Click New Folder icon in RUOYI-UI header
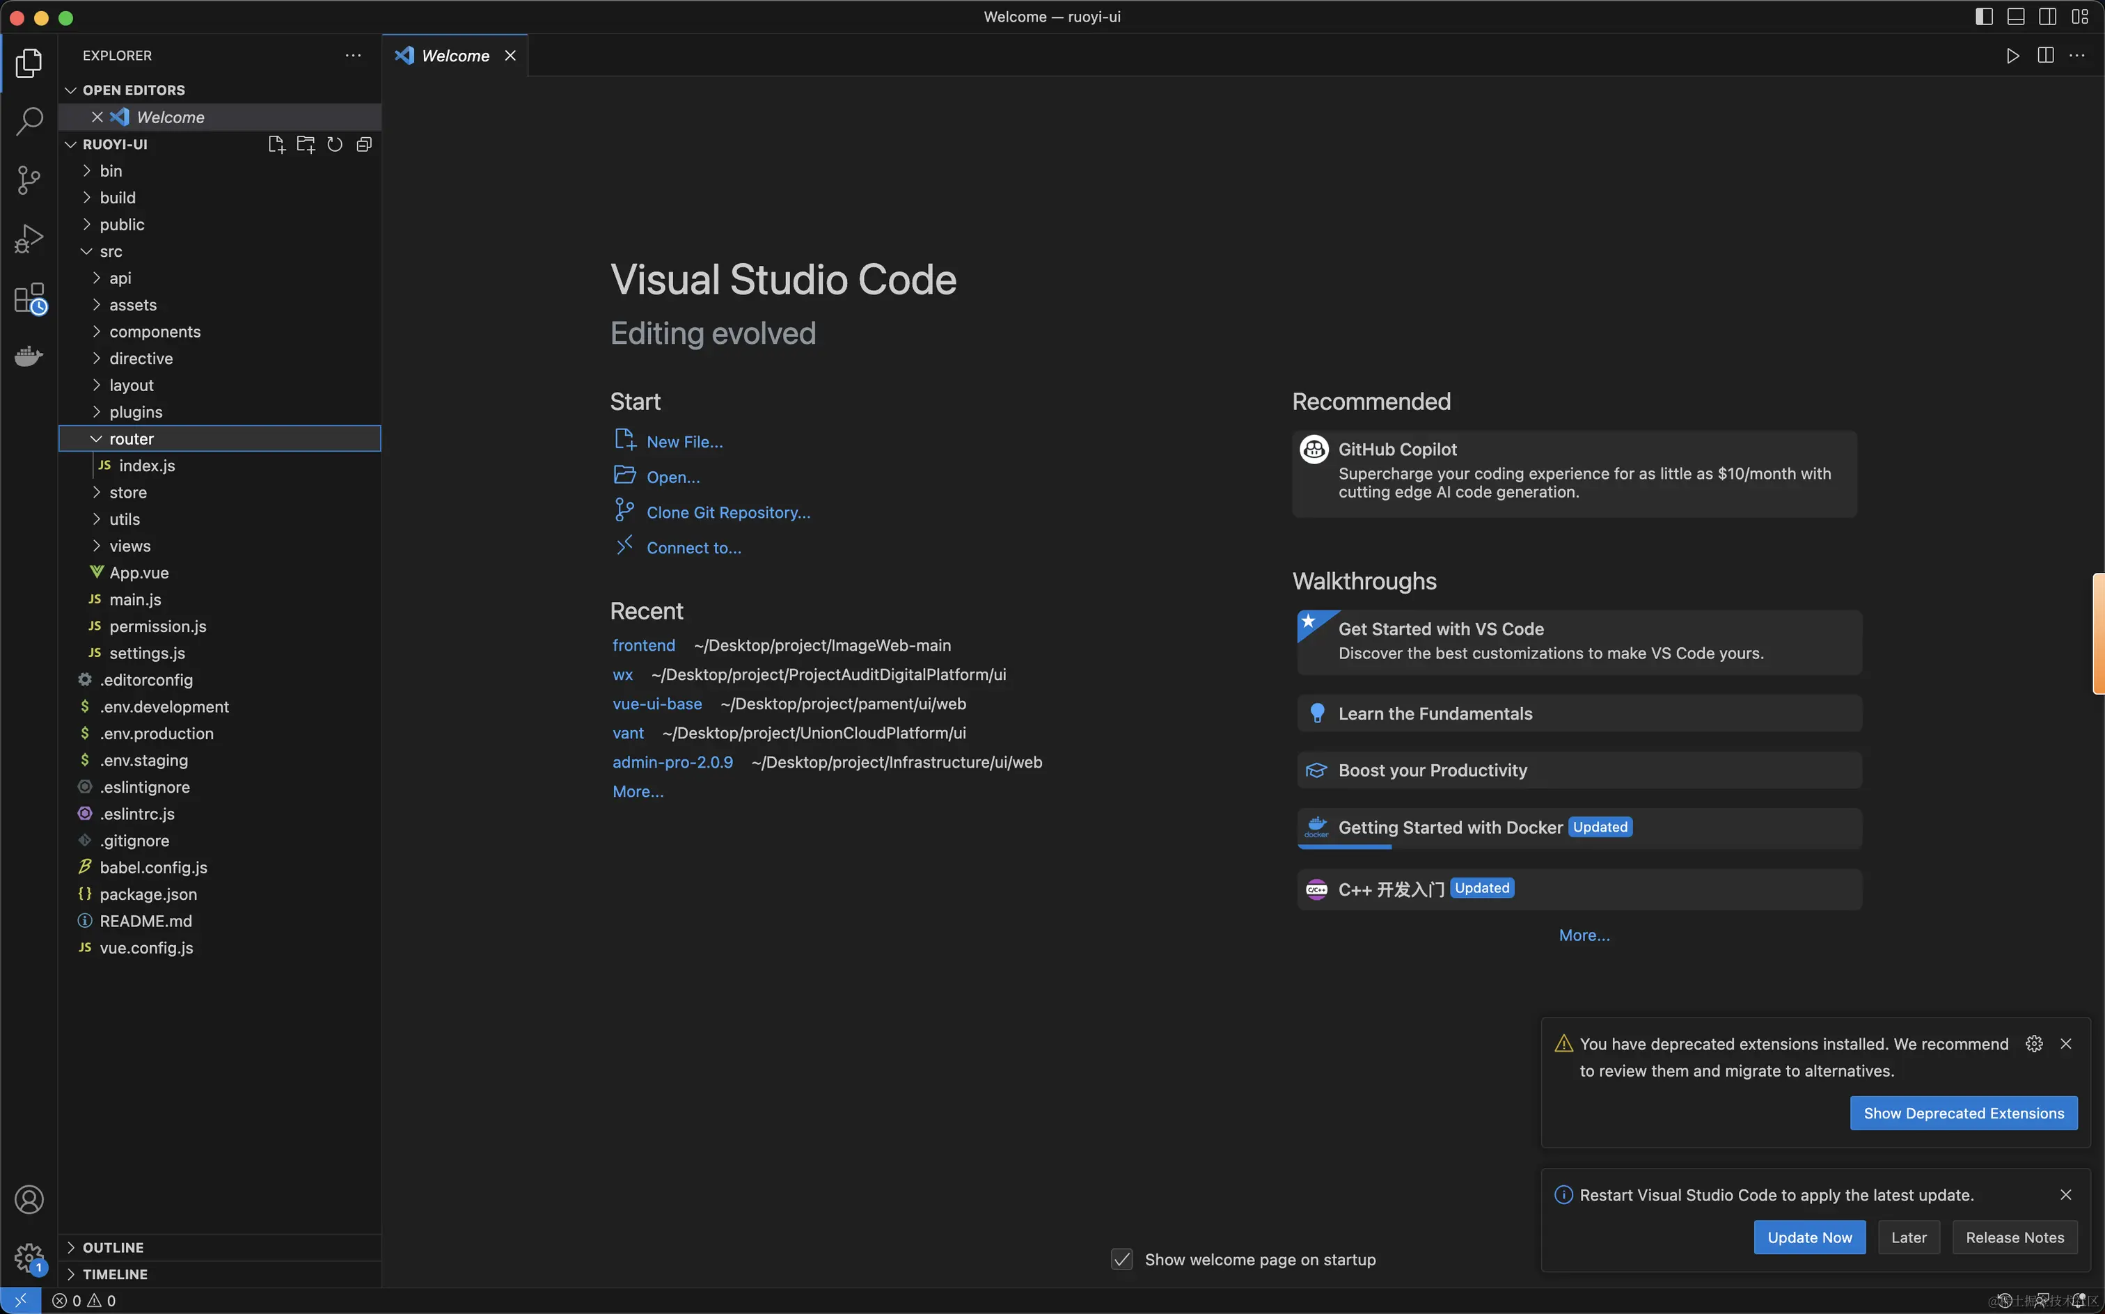The image size is (2105, 1314). pyautogui.click(x=305, y=144)
